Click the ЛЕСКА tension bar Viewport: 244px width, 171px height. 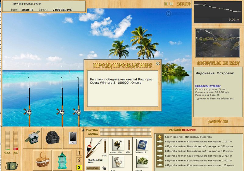(125, 134)
